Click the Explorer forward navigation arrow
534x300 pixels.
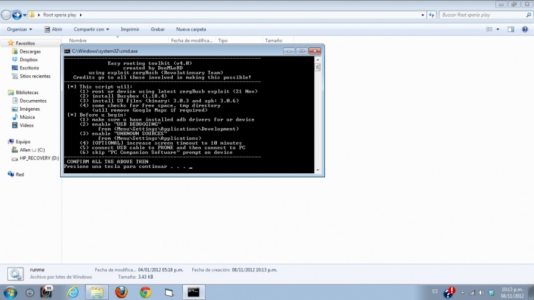pyautogui.click(x=17, y=15)
